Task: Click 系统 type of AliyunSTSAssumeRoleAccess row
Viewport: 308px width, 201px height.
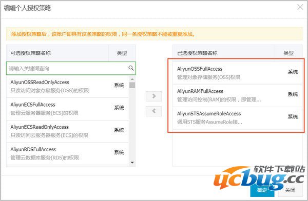Action: 293,116
